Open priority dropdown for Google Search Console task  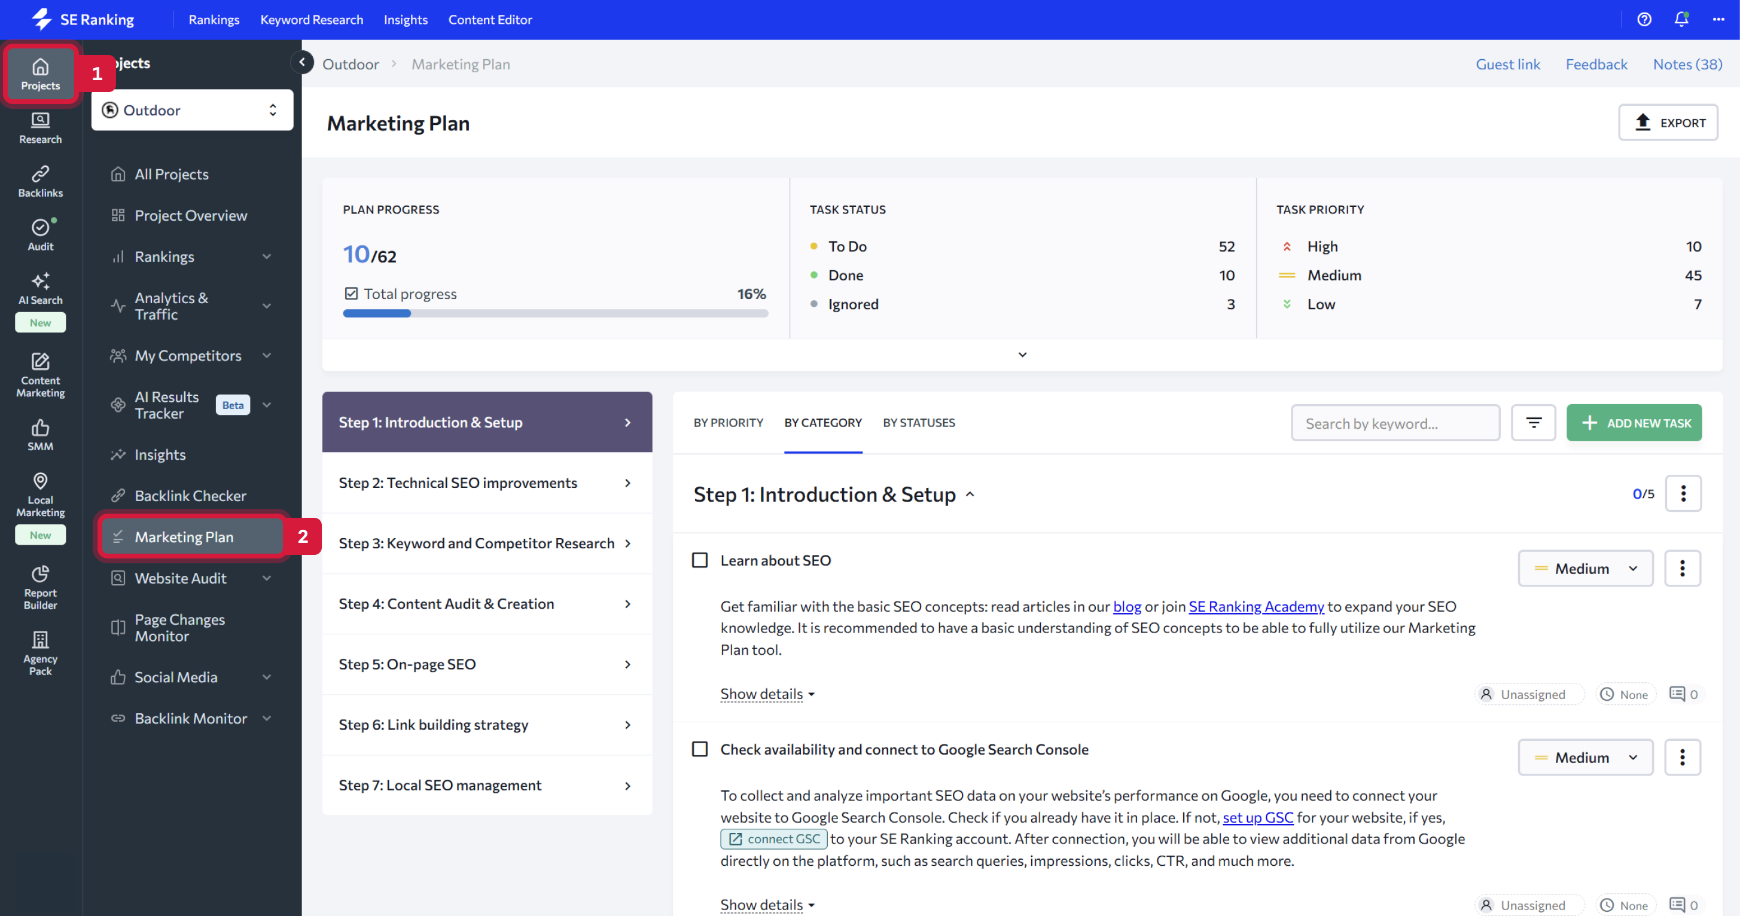[1585, 758]
